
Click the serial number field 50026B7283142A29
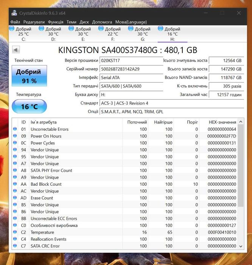(131, 69)
